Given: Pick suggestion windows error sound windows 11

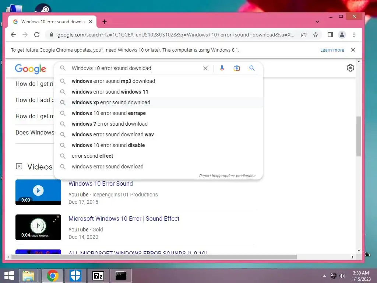Looking at the screenshot, I should click(158, 92).
